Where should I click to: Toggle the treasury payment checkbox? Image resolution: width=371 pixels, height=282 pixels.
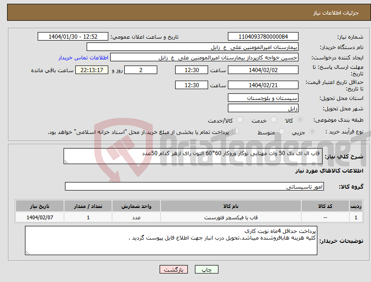click(x=236, y=131)
